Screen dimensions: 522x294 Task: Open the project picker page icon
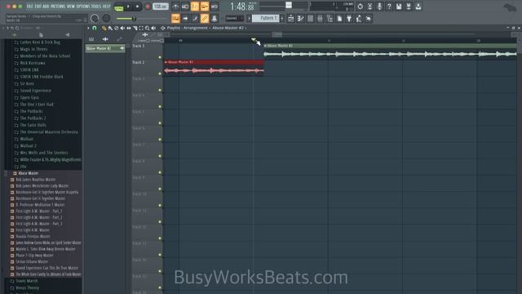tap(339, 18)
